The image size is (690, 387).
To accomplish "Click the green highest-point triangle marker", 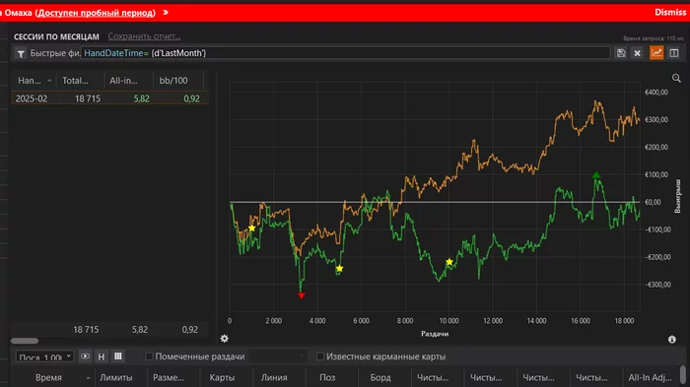I will tap(596, 175).
